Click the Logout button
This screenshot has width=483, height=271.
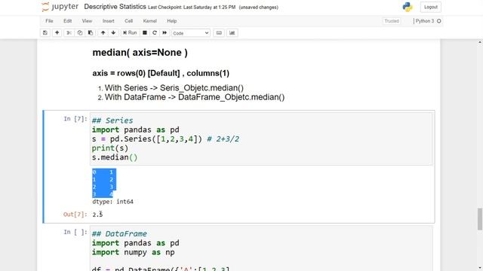[x=431, y=7]
